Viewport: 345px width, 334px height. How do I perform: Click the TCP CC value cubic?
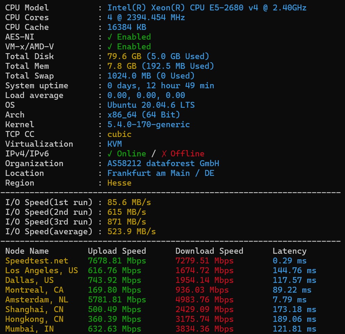pos(120,134)
